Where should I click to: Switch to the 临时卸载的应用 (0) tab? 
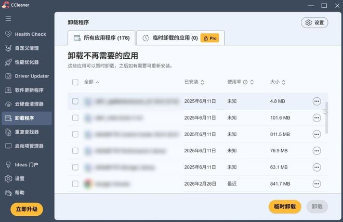(x=180, y=38)
